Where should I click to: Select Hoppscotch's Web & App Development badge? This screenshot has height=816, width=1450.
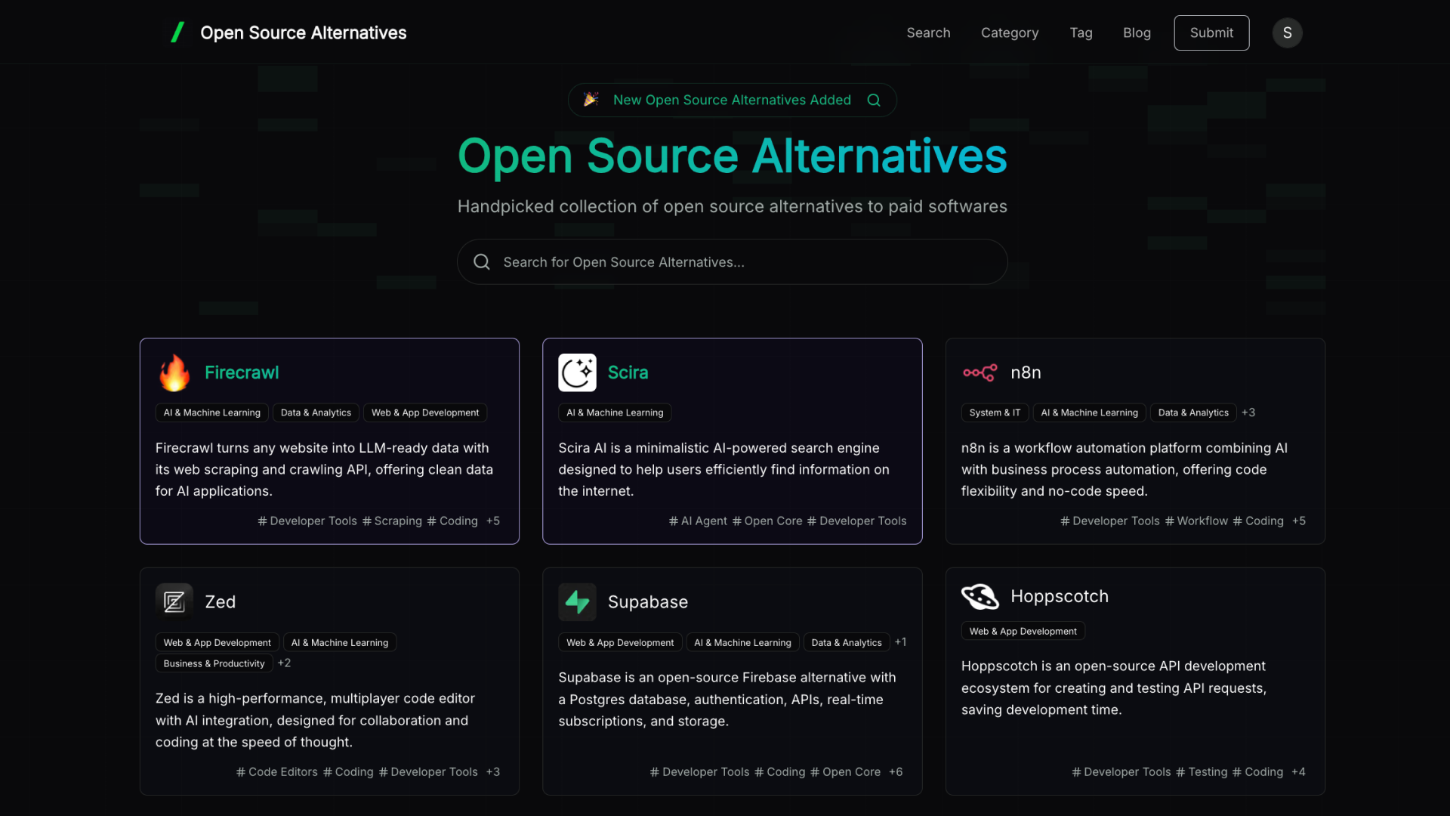pos(1023,631)
